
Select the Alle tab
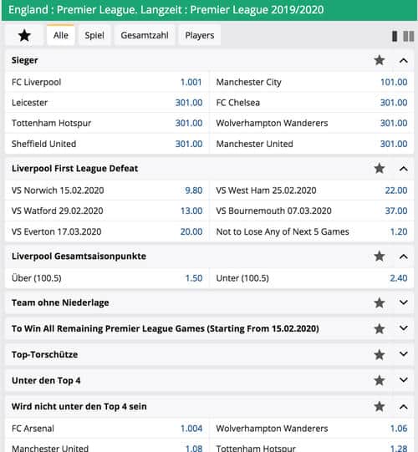(60, 35)
